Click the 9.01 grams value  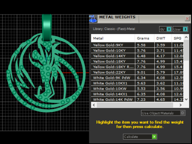coord(141,72)
